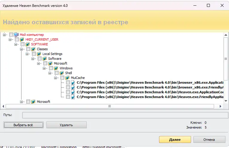Collapse the Classes node
Image resolution: width=229 pixels, height=148 pixels.
coord(21,49)
